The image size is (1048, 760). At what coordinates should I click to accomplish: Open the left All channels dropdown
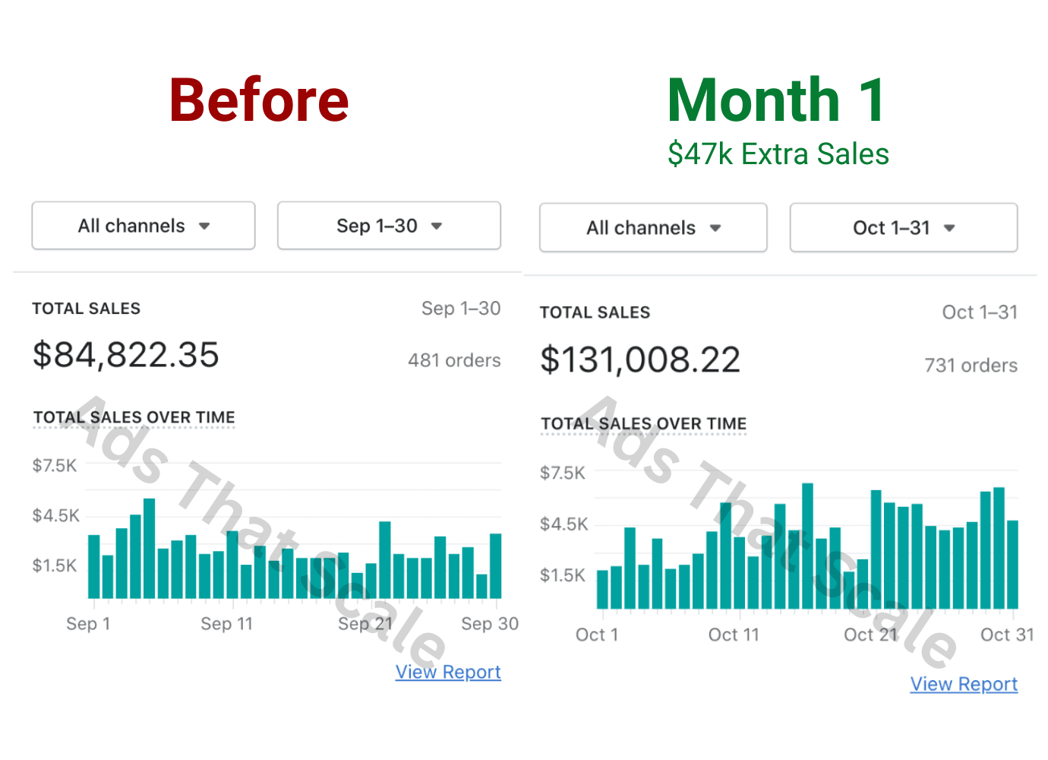coord(144,226)
